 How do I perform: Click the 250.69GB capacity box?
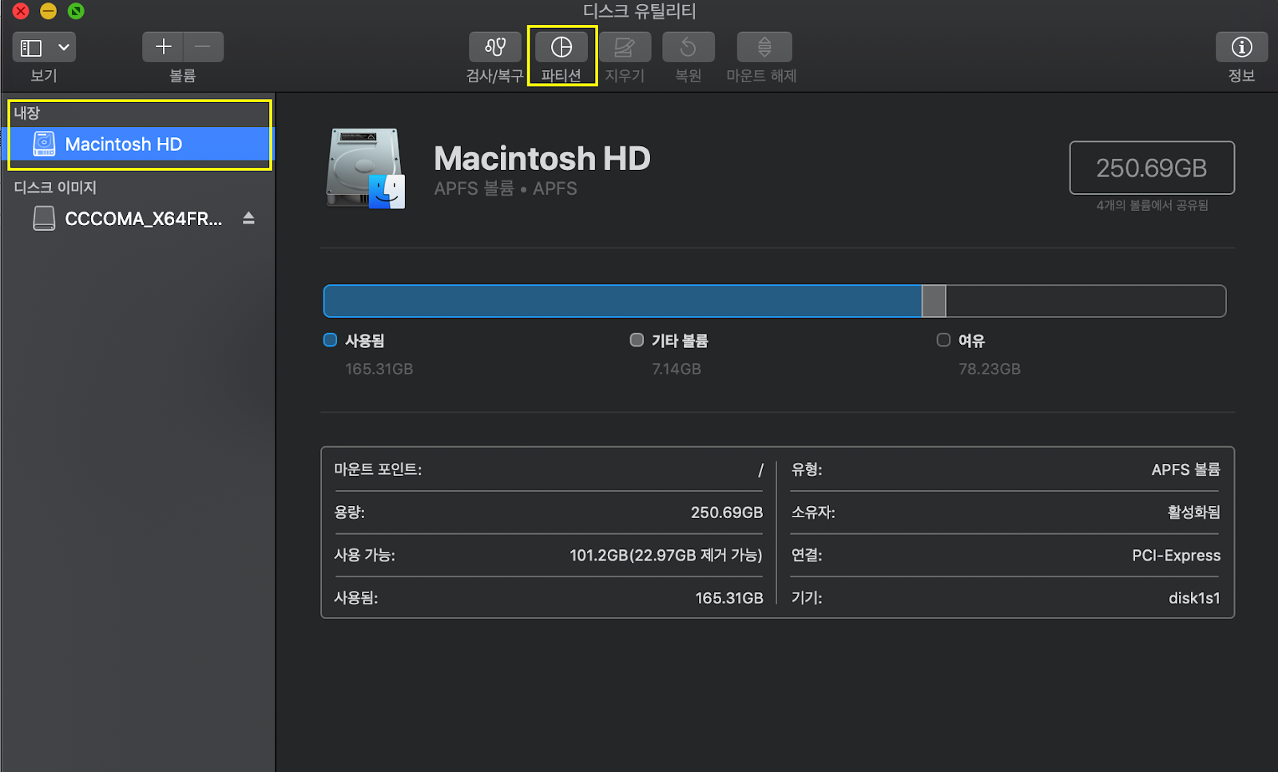coord(1151,168)
